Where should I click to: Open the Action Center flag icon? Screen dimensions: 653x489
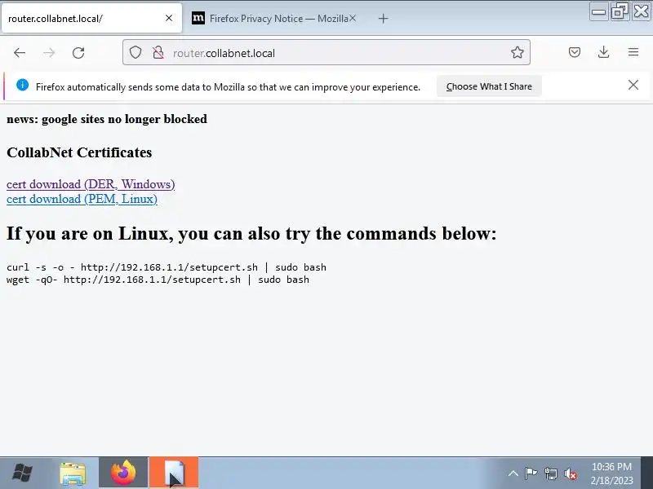(531, 474)
